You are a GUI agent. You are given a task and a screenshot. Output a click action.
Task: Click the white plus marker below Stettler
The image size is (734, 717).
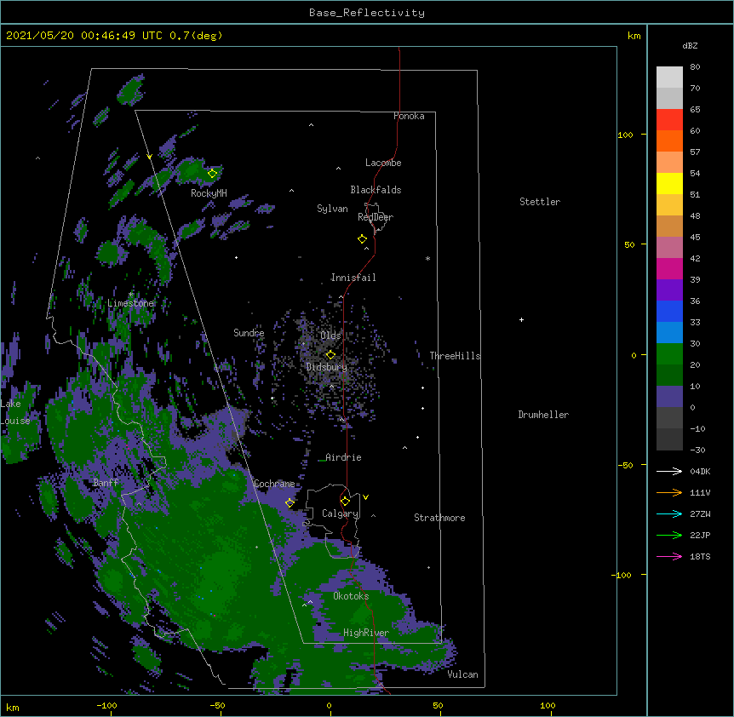click(521, 319)
